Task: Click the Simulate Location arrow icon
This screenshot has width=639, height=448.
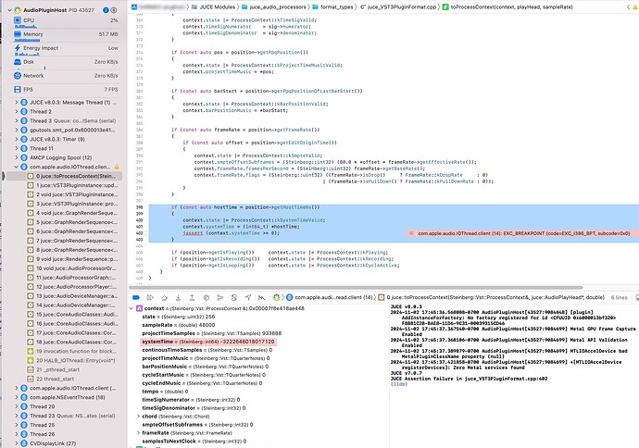Action: pos(248,297)
